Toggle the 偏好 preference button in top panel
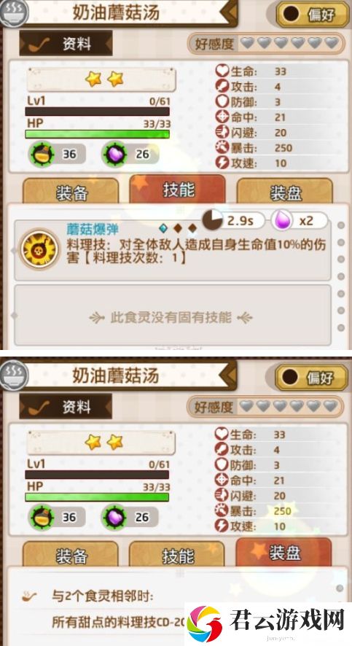Image resolution: width=352 pixels, height=646 pixels. [x=313, y=14]
